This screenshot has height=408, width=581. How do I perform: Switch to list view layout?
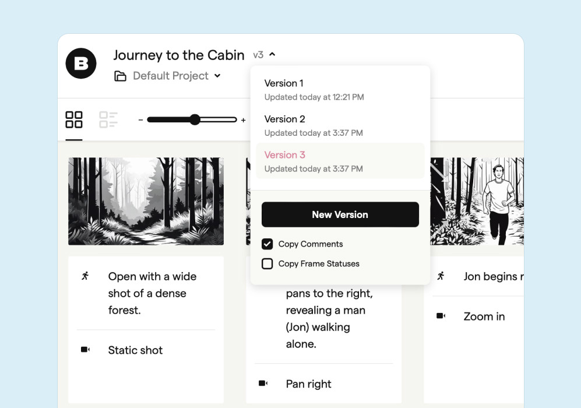pyautogui.click(x=108, y=119)
